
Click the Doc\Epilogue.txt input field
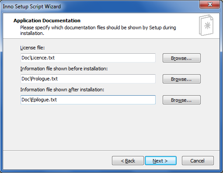coord(88,100)
